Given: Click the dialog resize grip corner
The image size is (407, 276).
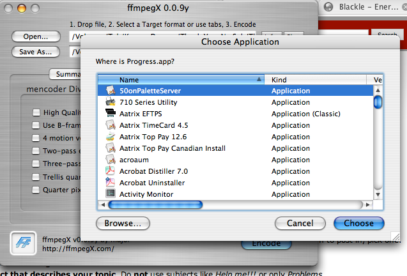Looking at the screenshot, I should pyautogui.click(x=395, y=236).
